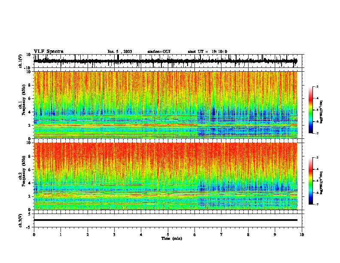Click time axis tick label "4"
The width and height of the screenshot is (340, 263).
pyautogui.click(x=141, y=235)
